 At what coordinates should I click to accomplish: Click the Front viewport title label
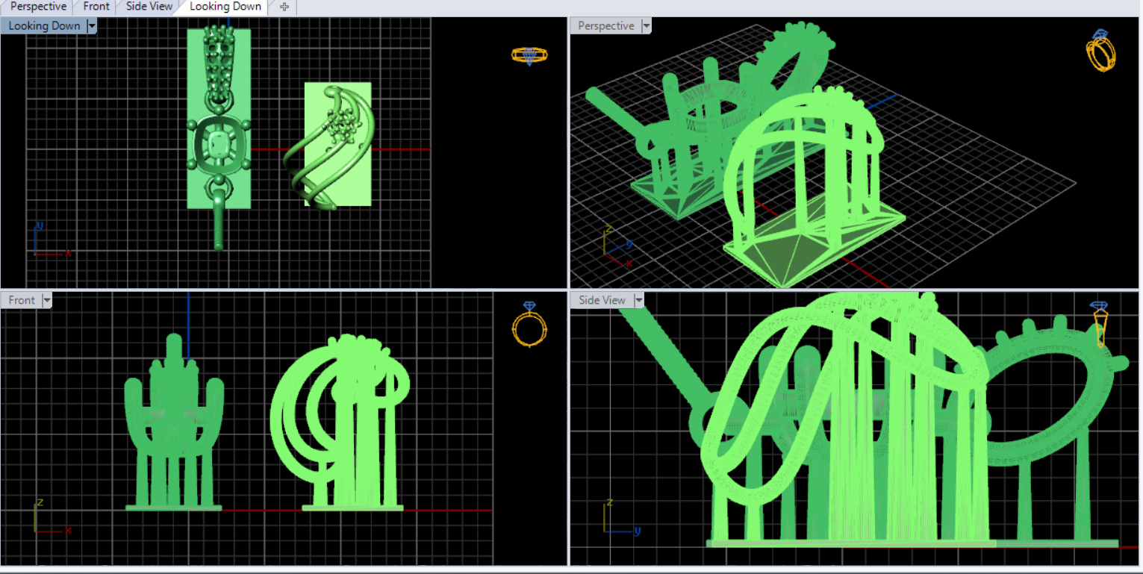tap(22, 300)
